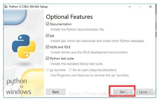
Task: Go Back to the previous setup page
Action: pyautogui.click(x=56, y=92)
